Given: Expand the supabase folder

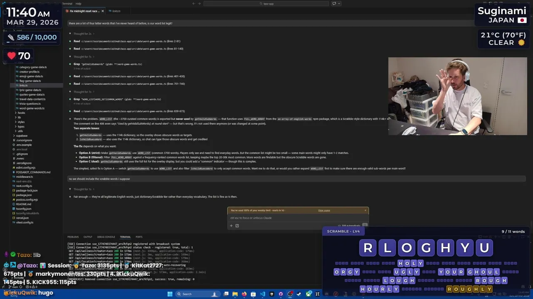Looking at the screenshot, I should 22,136.
